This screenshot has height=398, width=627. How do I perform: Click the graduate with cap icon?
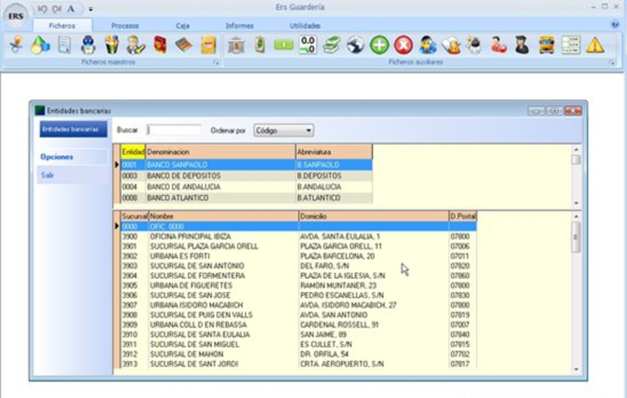coord(522,45)
